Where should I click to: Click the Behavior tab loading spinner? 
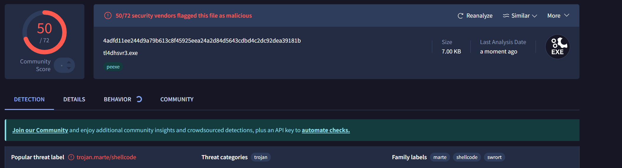[x=139, y=99]
